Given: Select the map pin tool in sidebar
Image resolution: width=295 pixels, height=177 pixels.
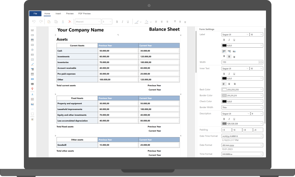Looking at the screenshot, I should coord(32,89).
